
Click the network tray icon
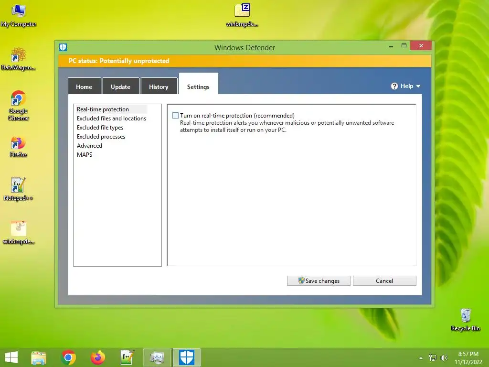[433, 357]
